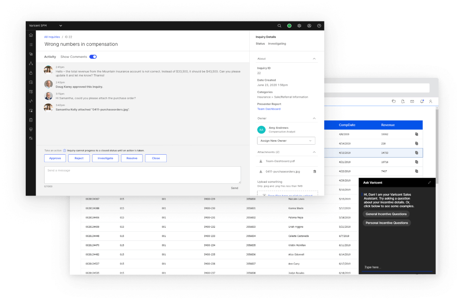Click the Reject action button
The height and width of the screenshot is (302, 461).
click(79, 158)
